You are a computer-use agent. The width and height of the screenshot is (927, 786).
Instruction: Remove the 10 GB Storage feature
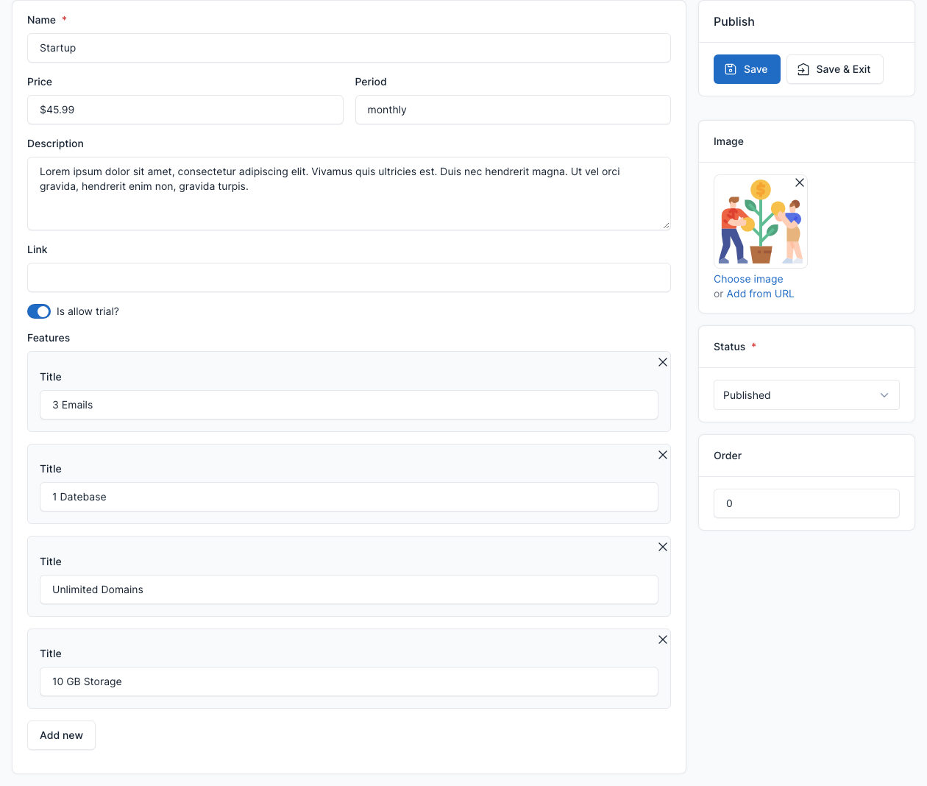pyautogui.click(x=663, y=640)
